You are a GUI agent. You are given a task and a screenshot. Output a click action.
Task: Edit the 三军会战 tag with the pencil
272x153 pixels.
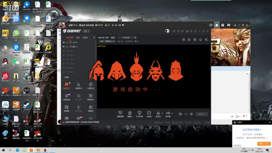tap(135, 37)
